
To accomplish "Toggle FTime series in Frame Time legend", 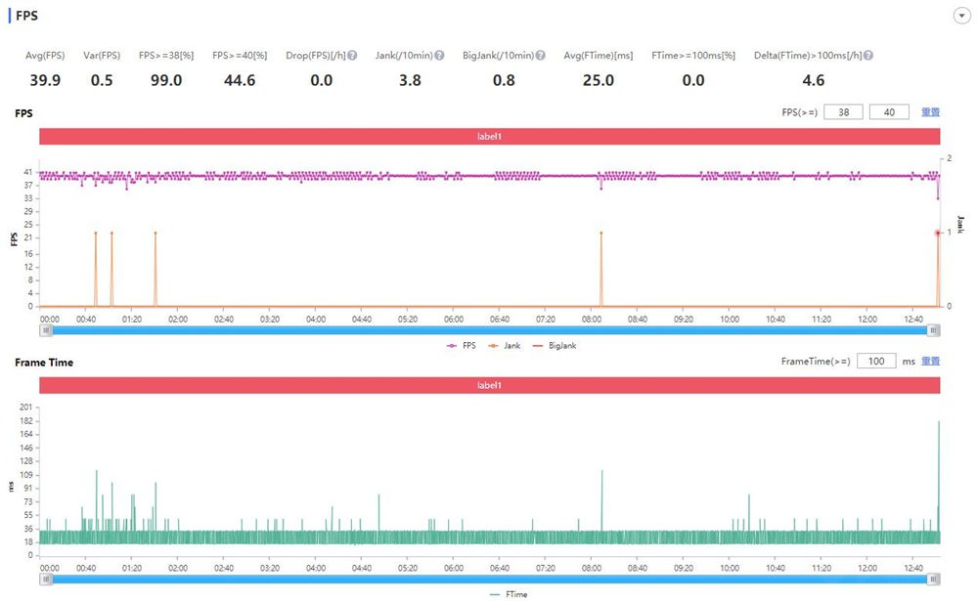I will click(509, 595).
